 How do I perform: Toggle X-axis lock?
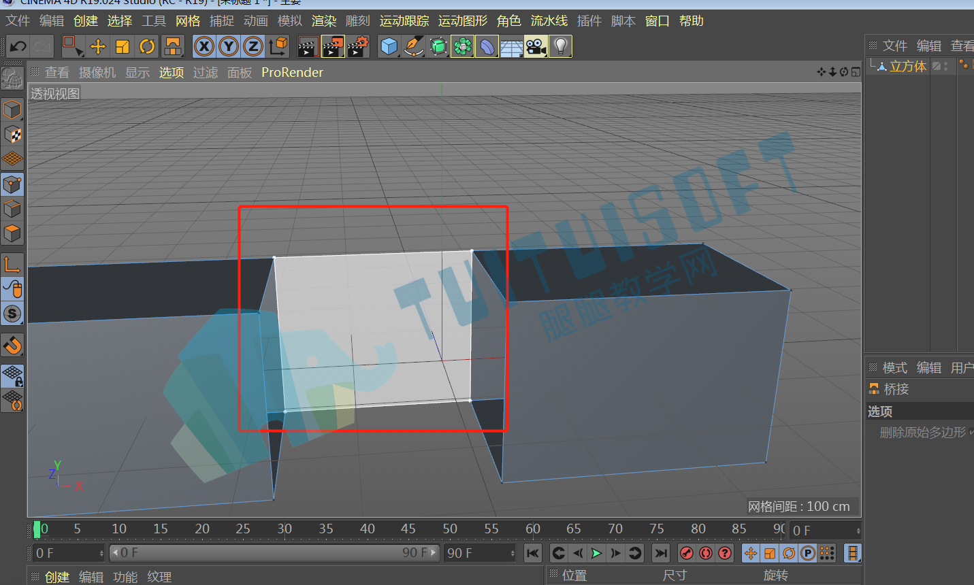tap(204, 46)
